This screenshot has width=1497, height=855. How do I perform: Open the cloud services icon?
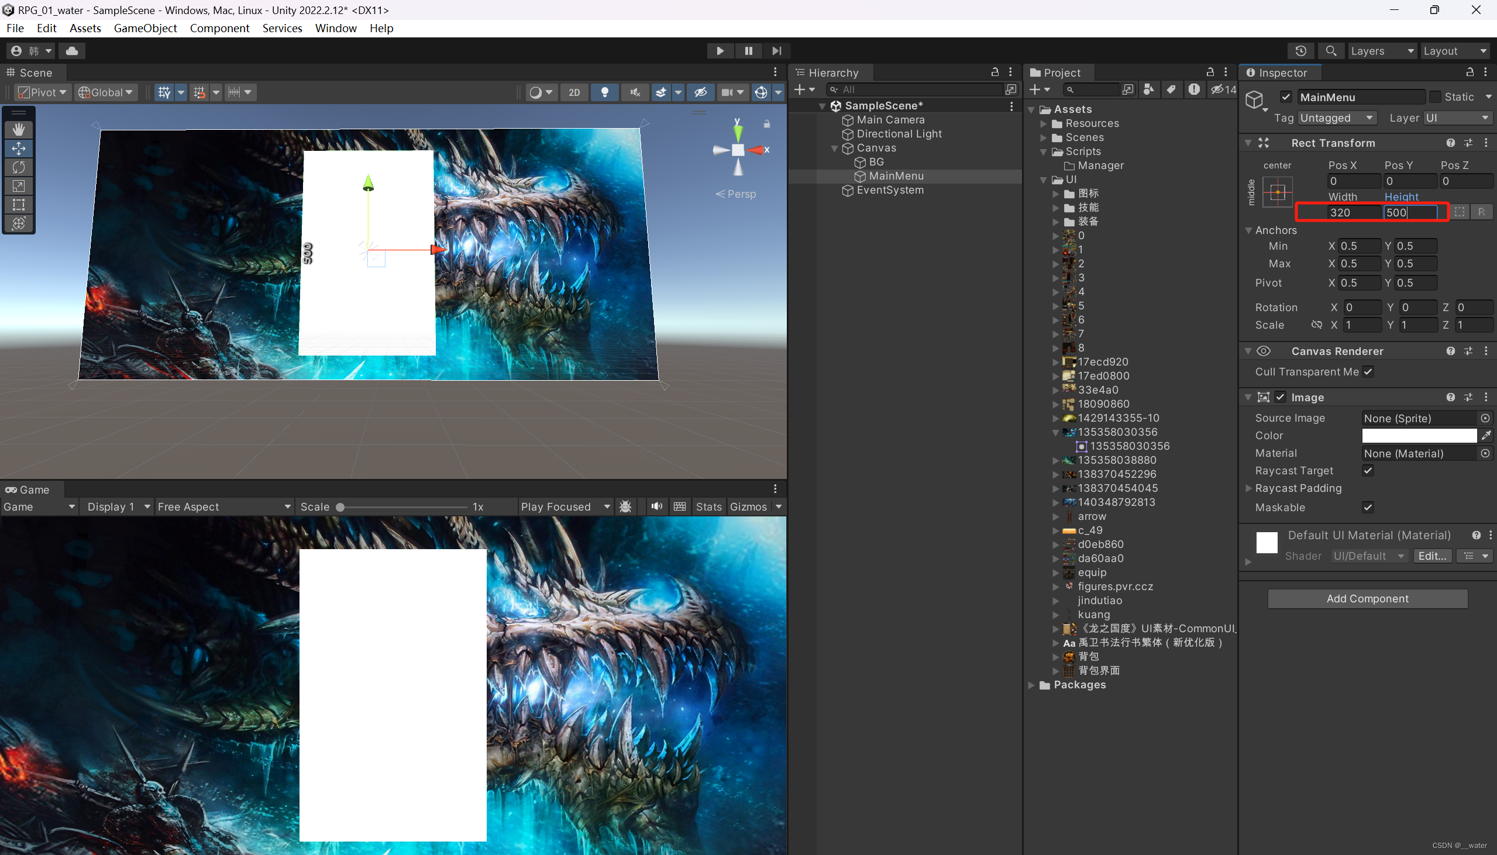point(71,50)
